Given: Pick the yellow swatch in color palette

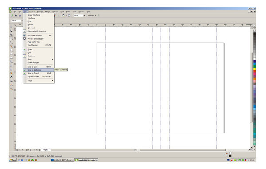Looking at the screenshot, I should click(254, 69).
